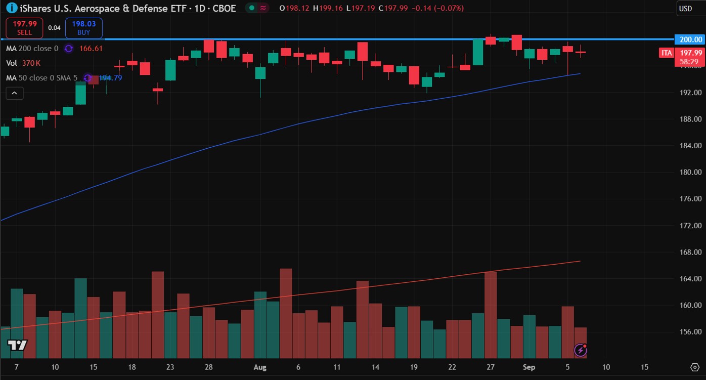
Task: Open time axis settings gear icon
Action: (x=694, y=366)
